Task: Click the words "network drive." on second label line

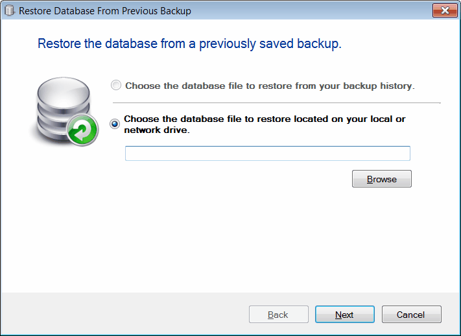Action: coord(160,130)
